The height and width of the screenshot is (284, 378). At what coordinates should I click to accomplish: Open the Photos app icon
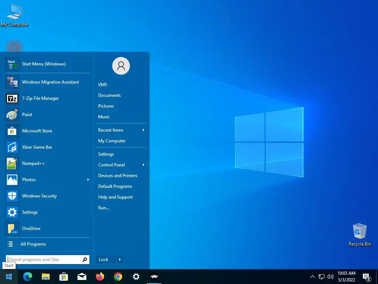12,180
